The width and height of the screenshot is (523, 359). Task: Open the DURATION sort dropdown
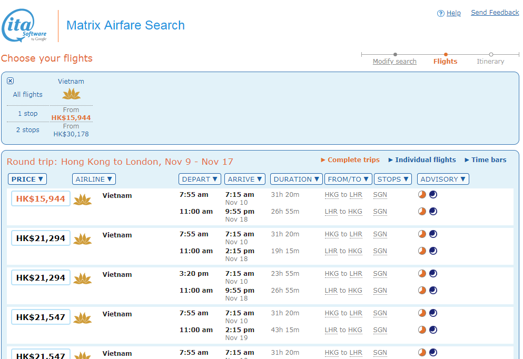(x=297, y=179)
